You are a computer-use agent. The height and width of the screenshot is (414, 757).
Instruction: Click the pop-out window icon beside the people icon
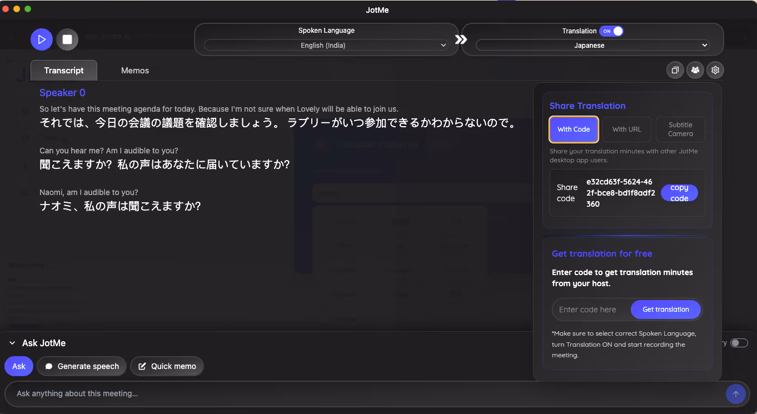click(x=675, y=70)
